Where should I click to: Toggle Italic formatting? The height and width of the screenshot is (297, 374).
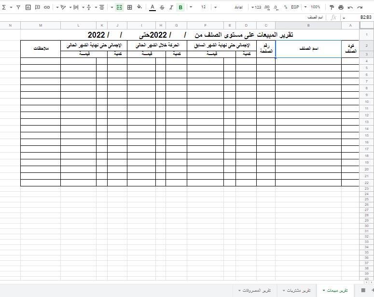point(171,7)
